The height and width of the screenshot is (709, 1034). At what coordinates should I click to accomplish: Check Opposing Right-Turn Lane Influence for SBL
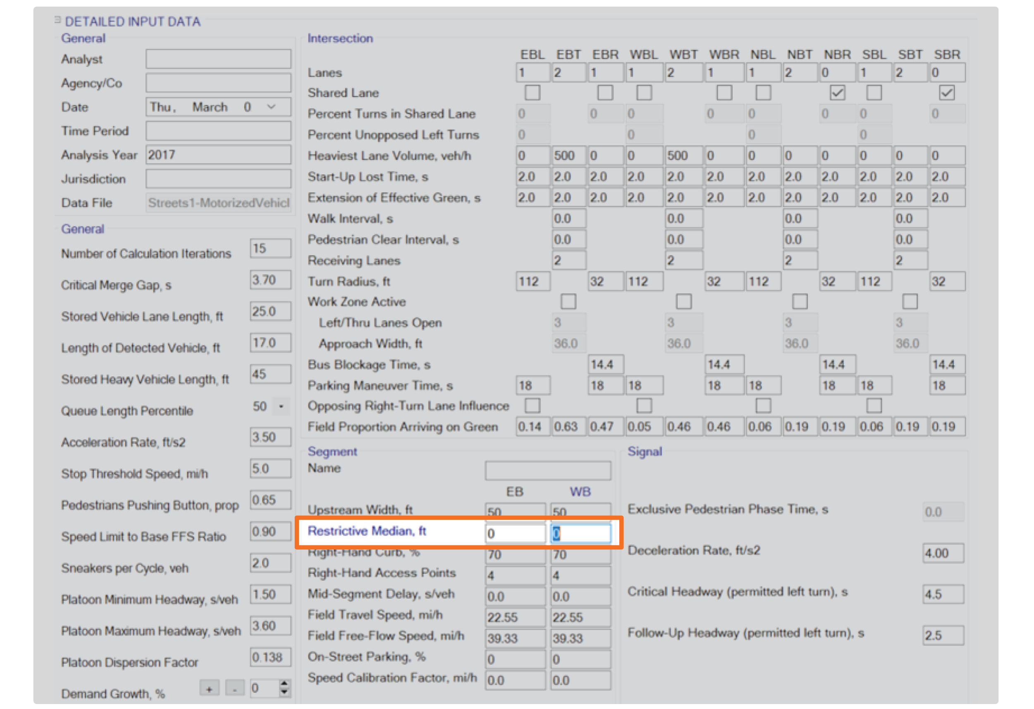pos(874,405)
